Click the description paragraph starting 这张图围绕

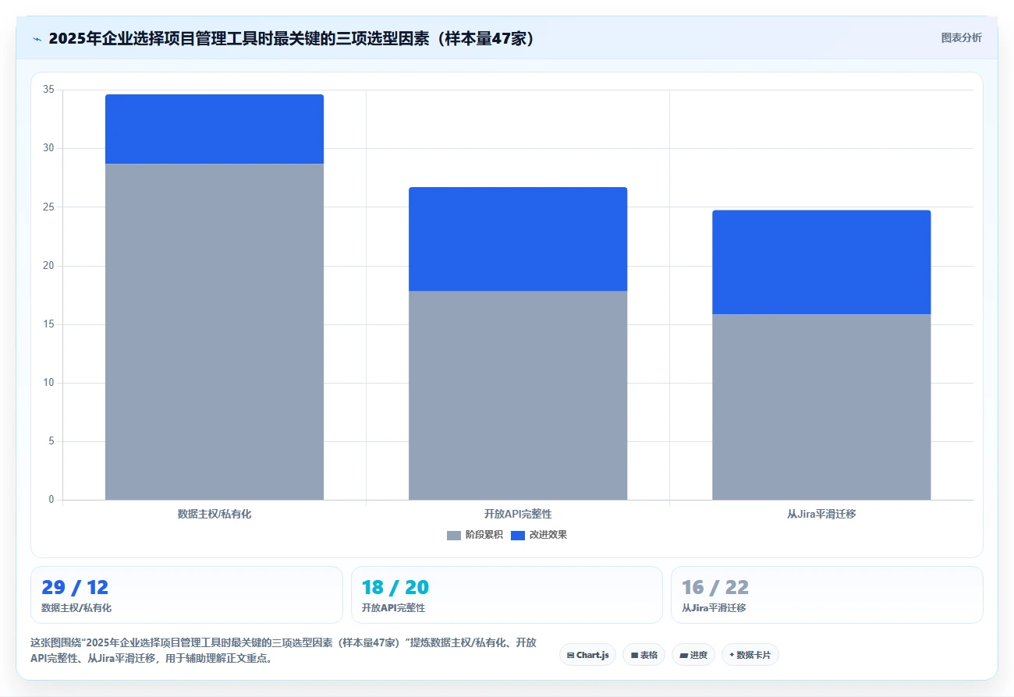click(x=283, y=650)
